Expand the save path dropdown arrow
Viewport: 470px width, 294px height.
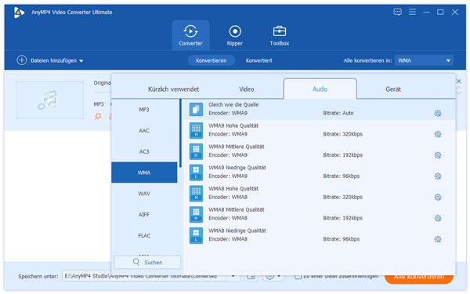pyautogui.click(x=233, y=276)
